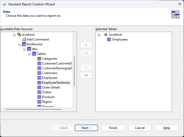Select the EmployeeTerritories table
Viewport: 184px width, 137px height.
[56, 83]
